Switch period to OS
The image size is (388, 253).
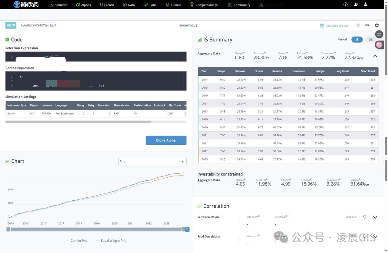[370, 40]
